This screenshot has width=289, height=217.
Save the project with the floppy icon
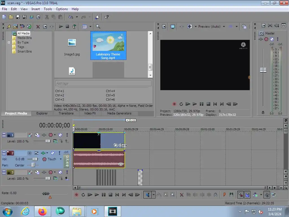pyautogui.click(x=18, y=17)
